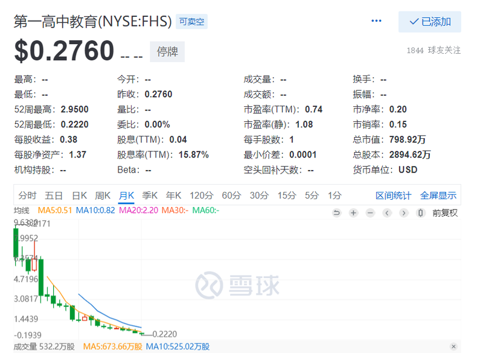This screenshot has height=353, width=483.
Task: Switch to the 季K chart tab
Action: 150,196
